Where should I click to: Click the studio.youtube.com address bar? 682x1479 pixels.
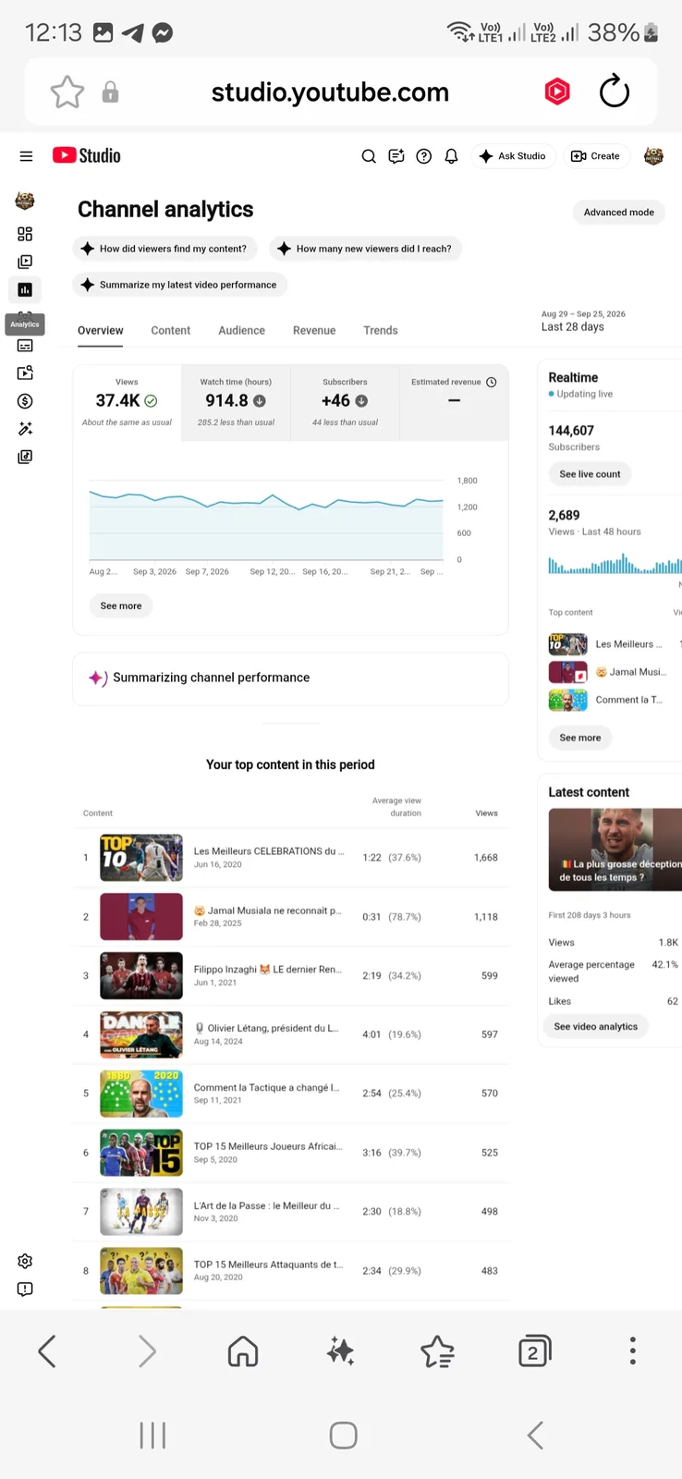click(330, 92)
